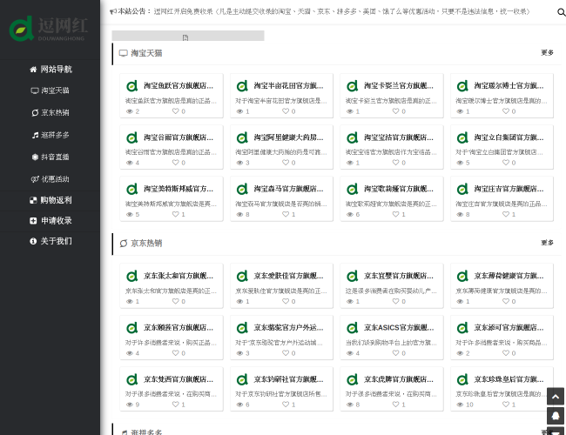Click the gray banner placeholder above 淘宝天猫

click(x=187, y=37)
